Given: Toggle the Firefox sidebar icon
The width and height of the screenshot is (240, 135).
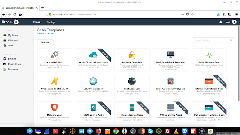Looking at the screenshot, I should (230, 14).
